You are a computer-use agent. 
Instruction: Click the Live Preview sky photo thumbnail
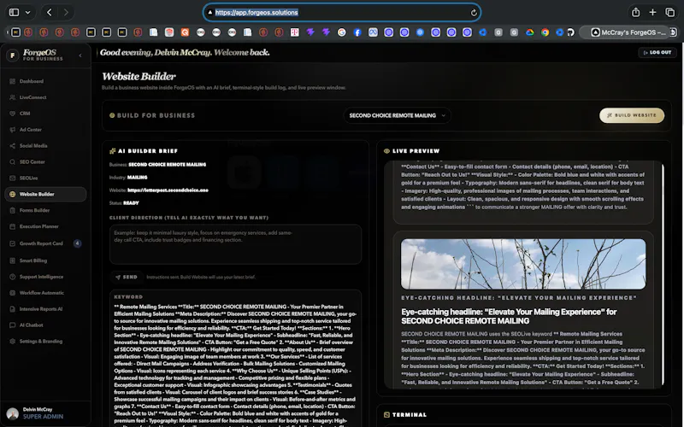523,264
